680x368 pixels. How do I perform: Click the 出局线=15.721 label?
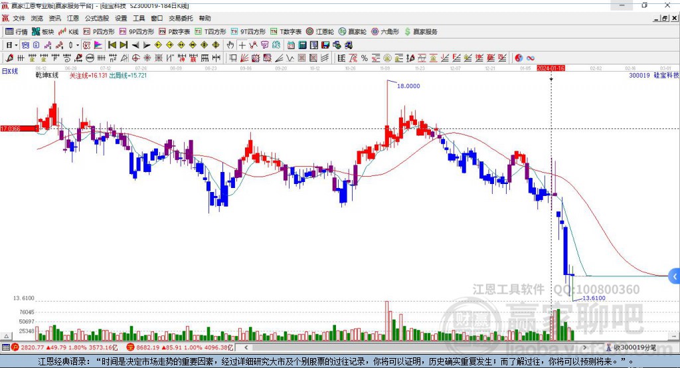pyautogui.click(x=128, y=75)
